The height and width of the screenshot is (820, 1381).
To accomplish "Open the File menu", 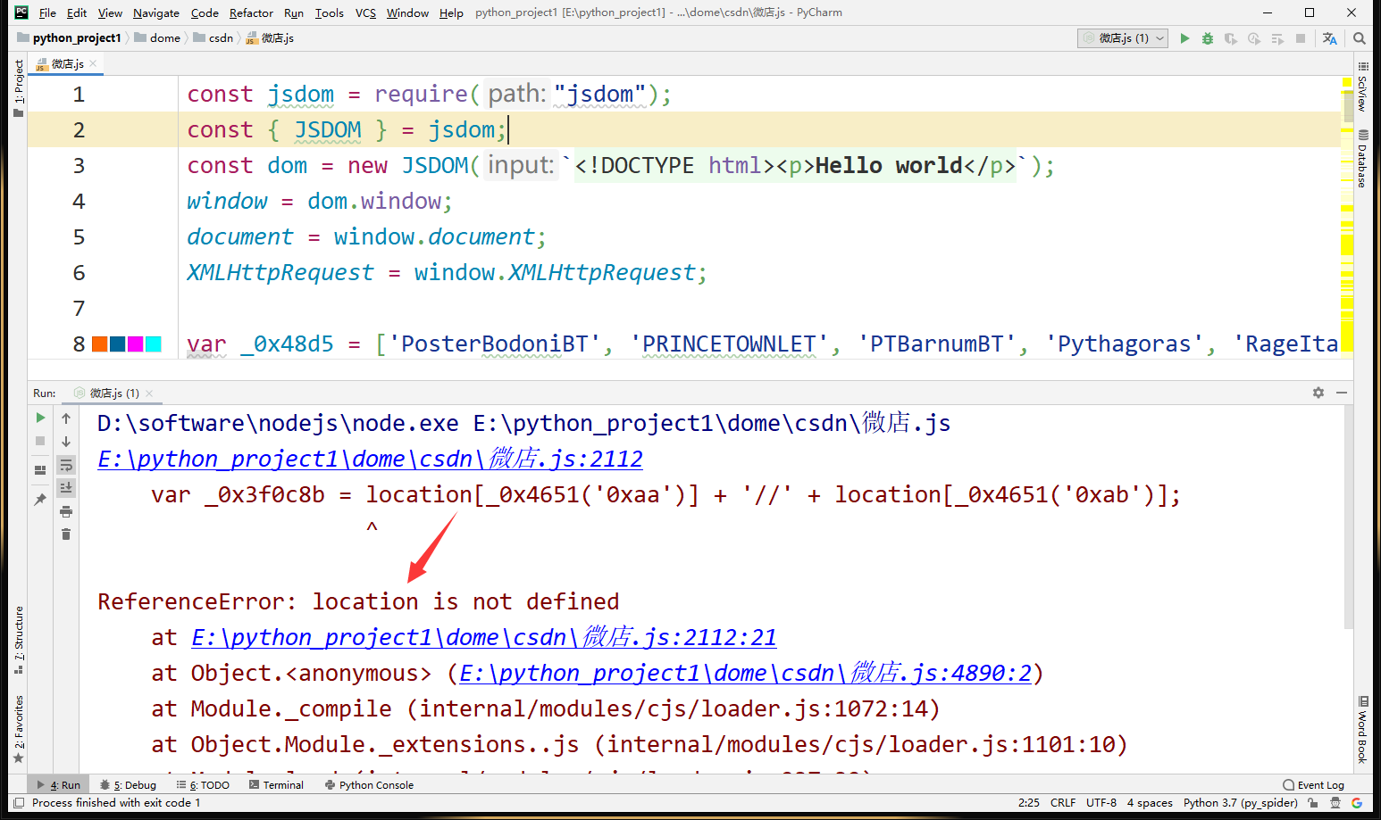I will pos(47,12).
